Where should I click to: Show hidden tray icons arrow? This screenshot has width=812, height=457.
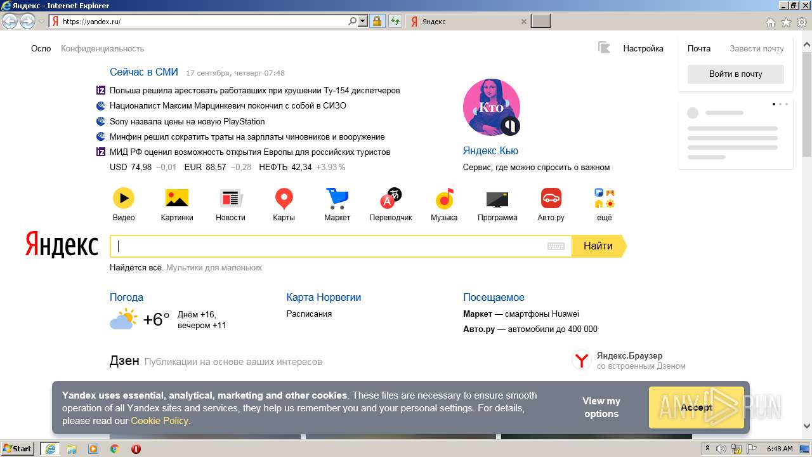(x=708, y=448)
